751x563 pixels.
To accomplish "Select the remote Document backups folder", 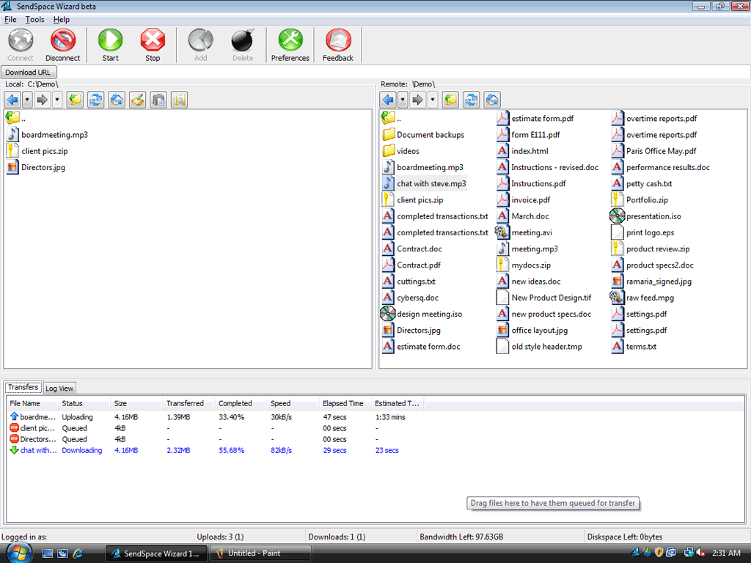I will 423,135.
